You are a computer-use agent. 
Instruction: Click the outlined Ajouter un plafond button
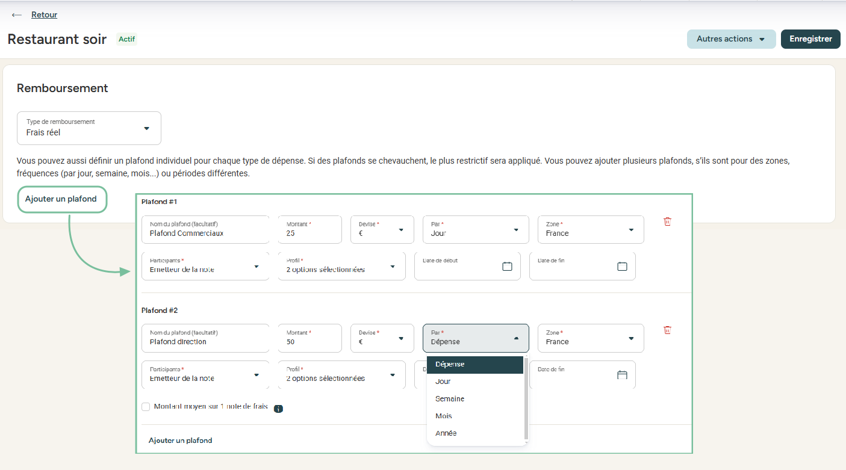[61, 199]
